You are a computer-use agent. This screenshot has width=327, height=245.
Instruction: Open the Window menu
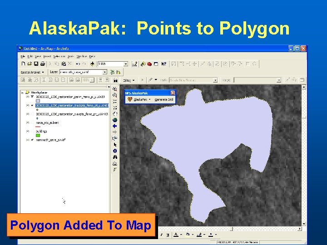tap(82, 56)
